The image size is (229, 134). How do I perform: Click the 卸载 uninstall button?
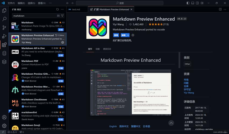(x=124, y=35)
